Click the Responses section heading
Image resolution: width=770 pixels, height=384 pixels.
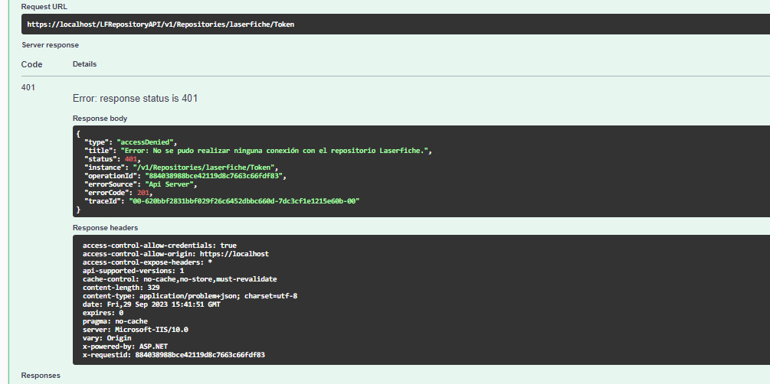41,375
